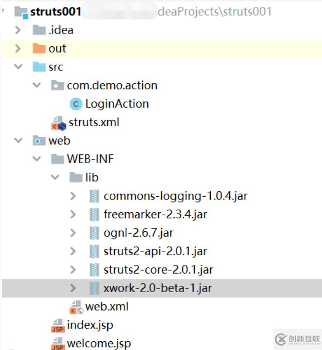This screenshot has height=350, width=322.
Task: Collapse the src folder
Action: click(18, 67)
